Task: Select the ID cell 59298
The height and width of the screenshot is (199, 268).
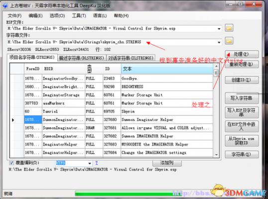Action: (112, 87)
